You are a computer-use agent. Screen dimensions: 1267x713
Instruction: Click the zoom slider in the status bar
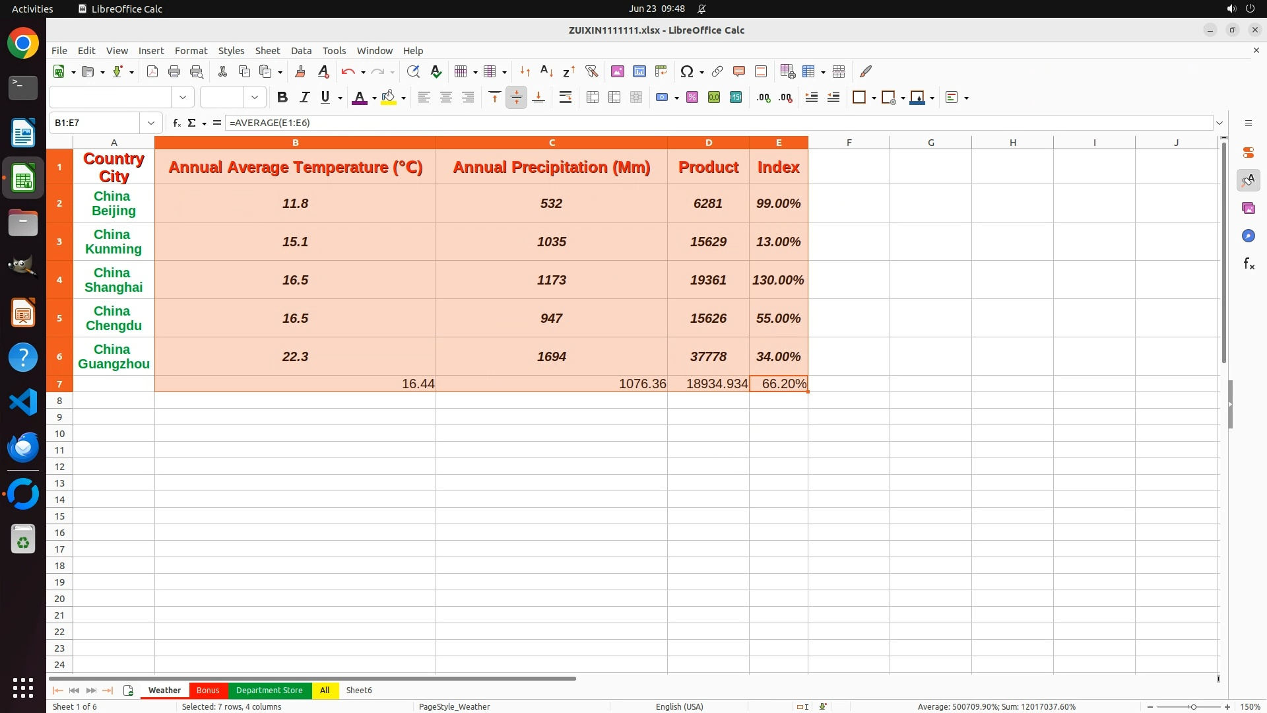click(1192, 706)
